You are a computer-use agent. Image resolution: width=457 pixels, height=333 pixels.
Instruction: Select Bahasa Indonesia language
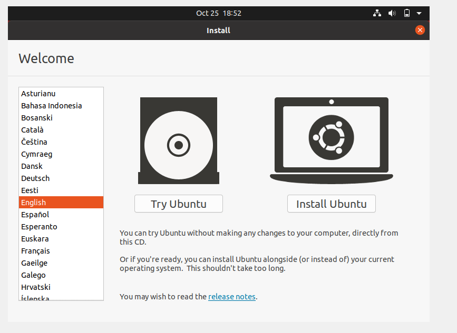point(51,106)
